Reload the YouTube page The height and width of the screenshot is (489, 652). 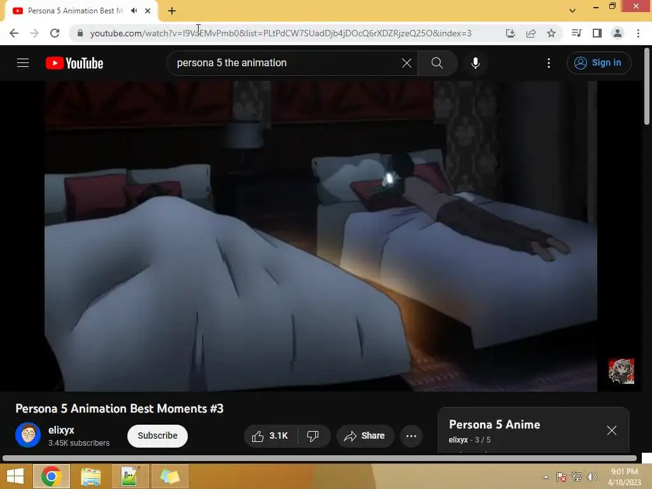pos(55,33)
